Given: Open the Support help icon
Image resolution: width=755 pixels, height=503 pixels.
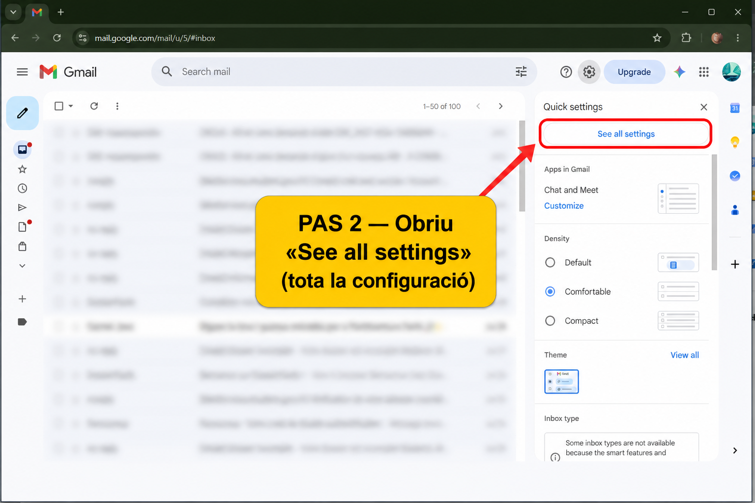Looking at the screenshot, I should 566,72.
